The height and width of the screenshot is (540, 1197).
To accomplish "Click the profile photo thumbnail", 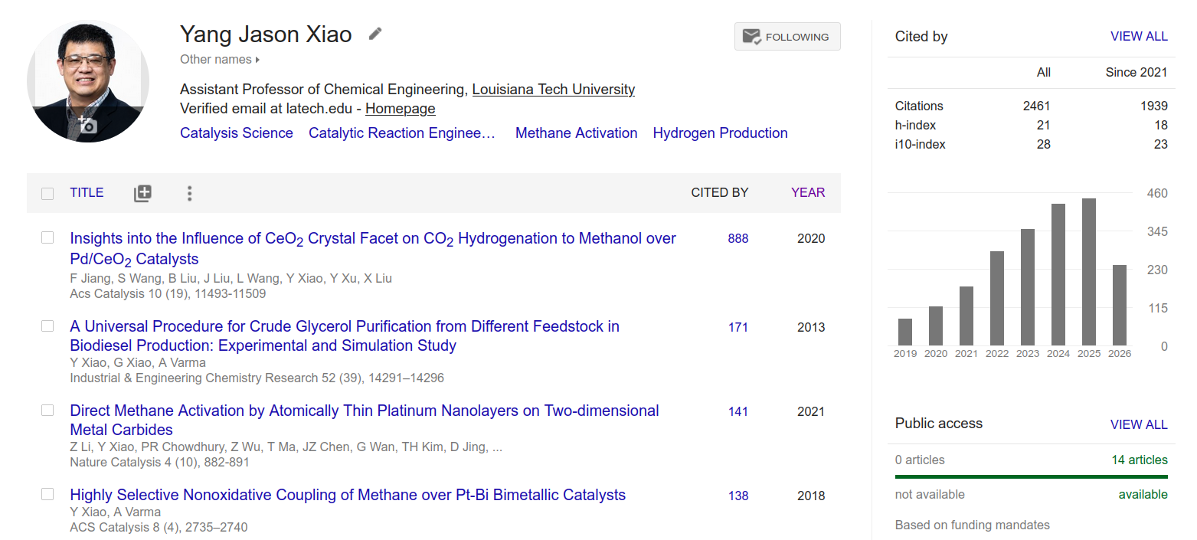I will pos(88,81).
